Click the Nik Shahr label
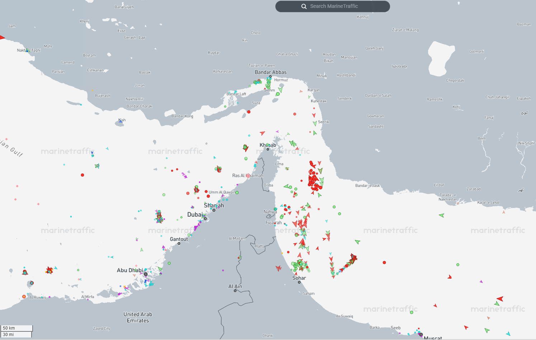The image size is (536, 340). [526, 143]
